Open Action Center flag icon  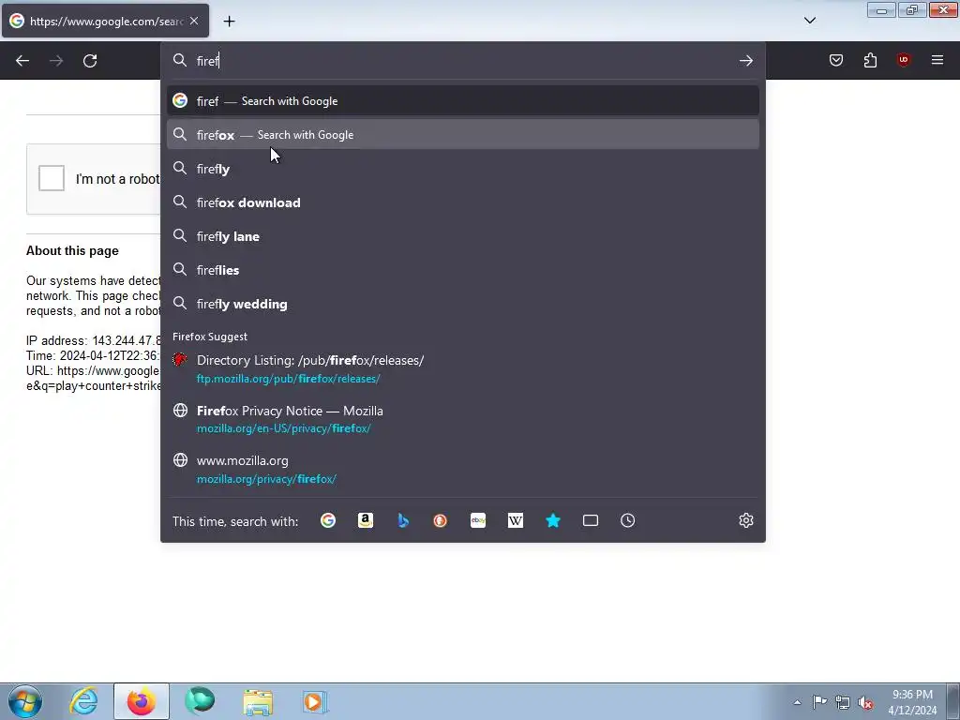[819, 701]
